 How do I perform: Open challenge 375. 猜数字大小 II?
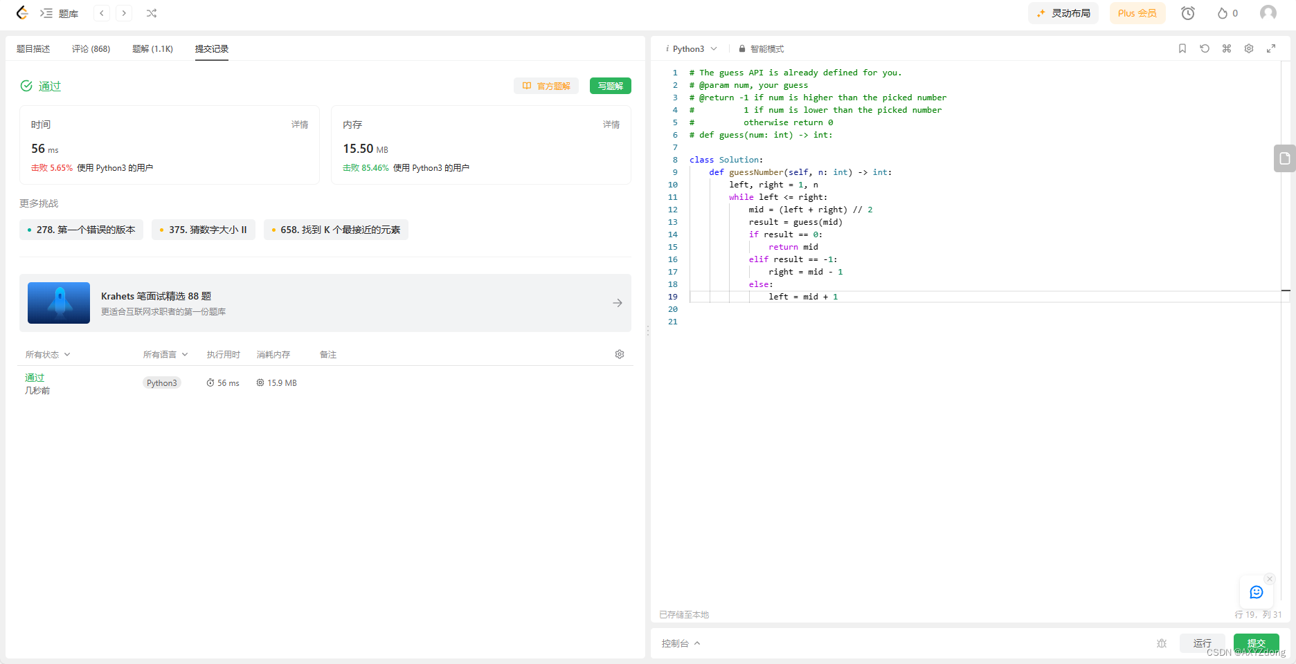[204, 230]
